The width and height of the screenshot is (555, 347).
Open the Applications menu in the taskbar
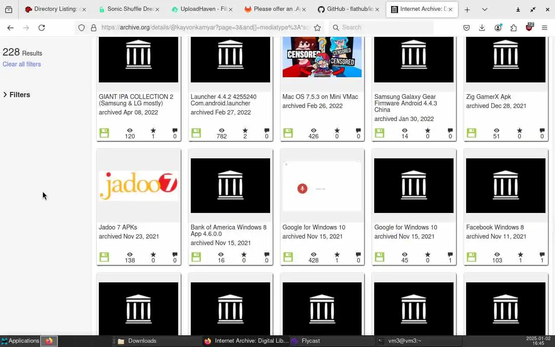[20, 341]
